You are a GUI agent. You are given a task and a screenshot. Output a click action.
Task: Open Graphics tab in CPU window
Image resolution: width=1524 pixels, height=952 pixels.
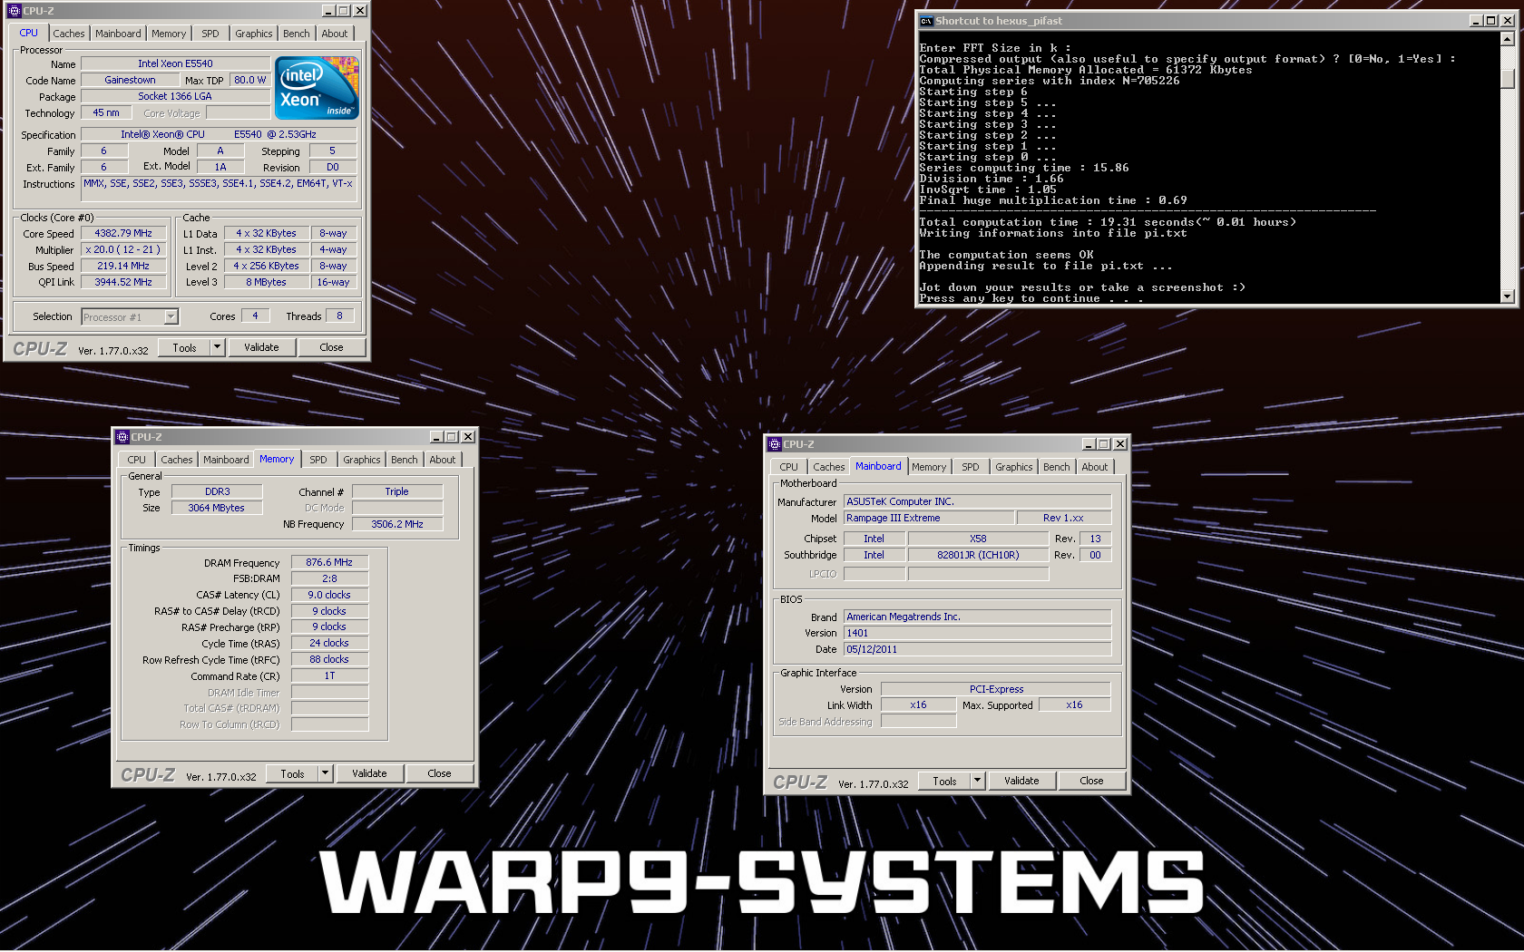254,34
